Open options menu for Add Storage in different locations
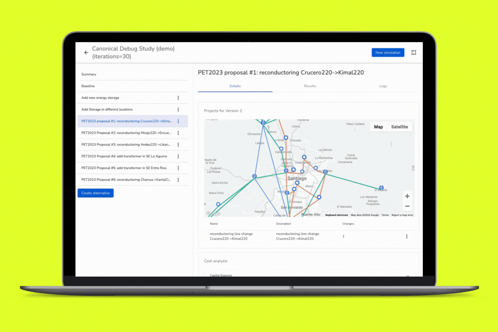This screenshot has height=332, width=498. [x=178, y=109]
